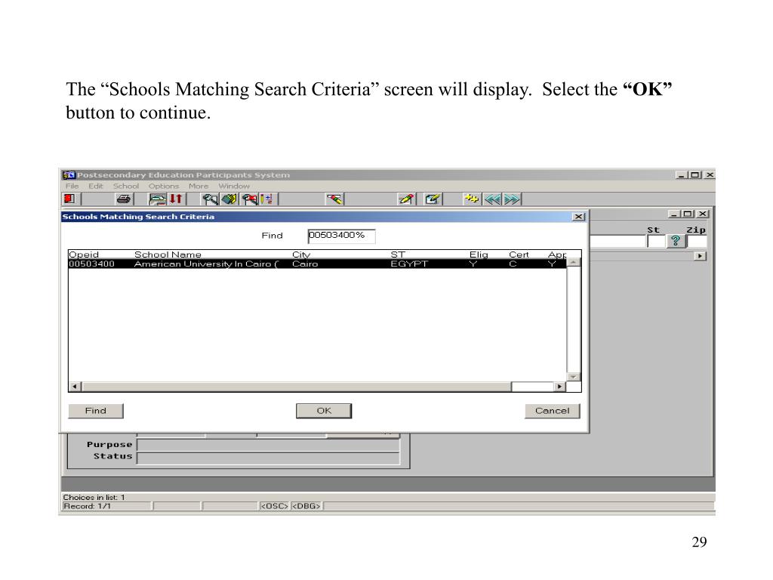The height and width of the screenshot is (580, 773).
Task: Click the count records toolbar icon
Action: tap(266, 199)
